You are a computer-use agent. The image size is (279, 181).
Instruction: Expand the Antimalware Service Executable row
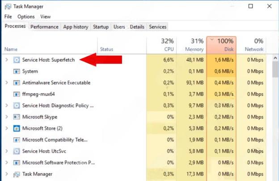pos(7,82)
